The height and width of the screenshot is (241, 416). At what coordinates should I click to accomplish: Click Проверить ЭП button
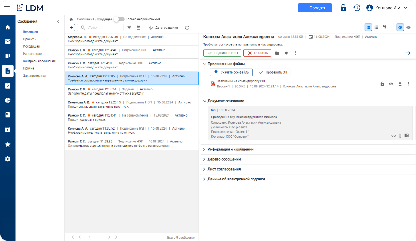[x=273, y=72]
